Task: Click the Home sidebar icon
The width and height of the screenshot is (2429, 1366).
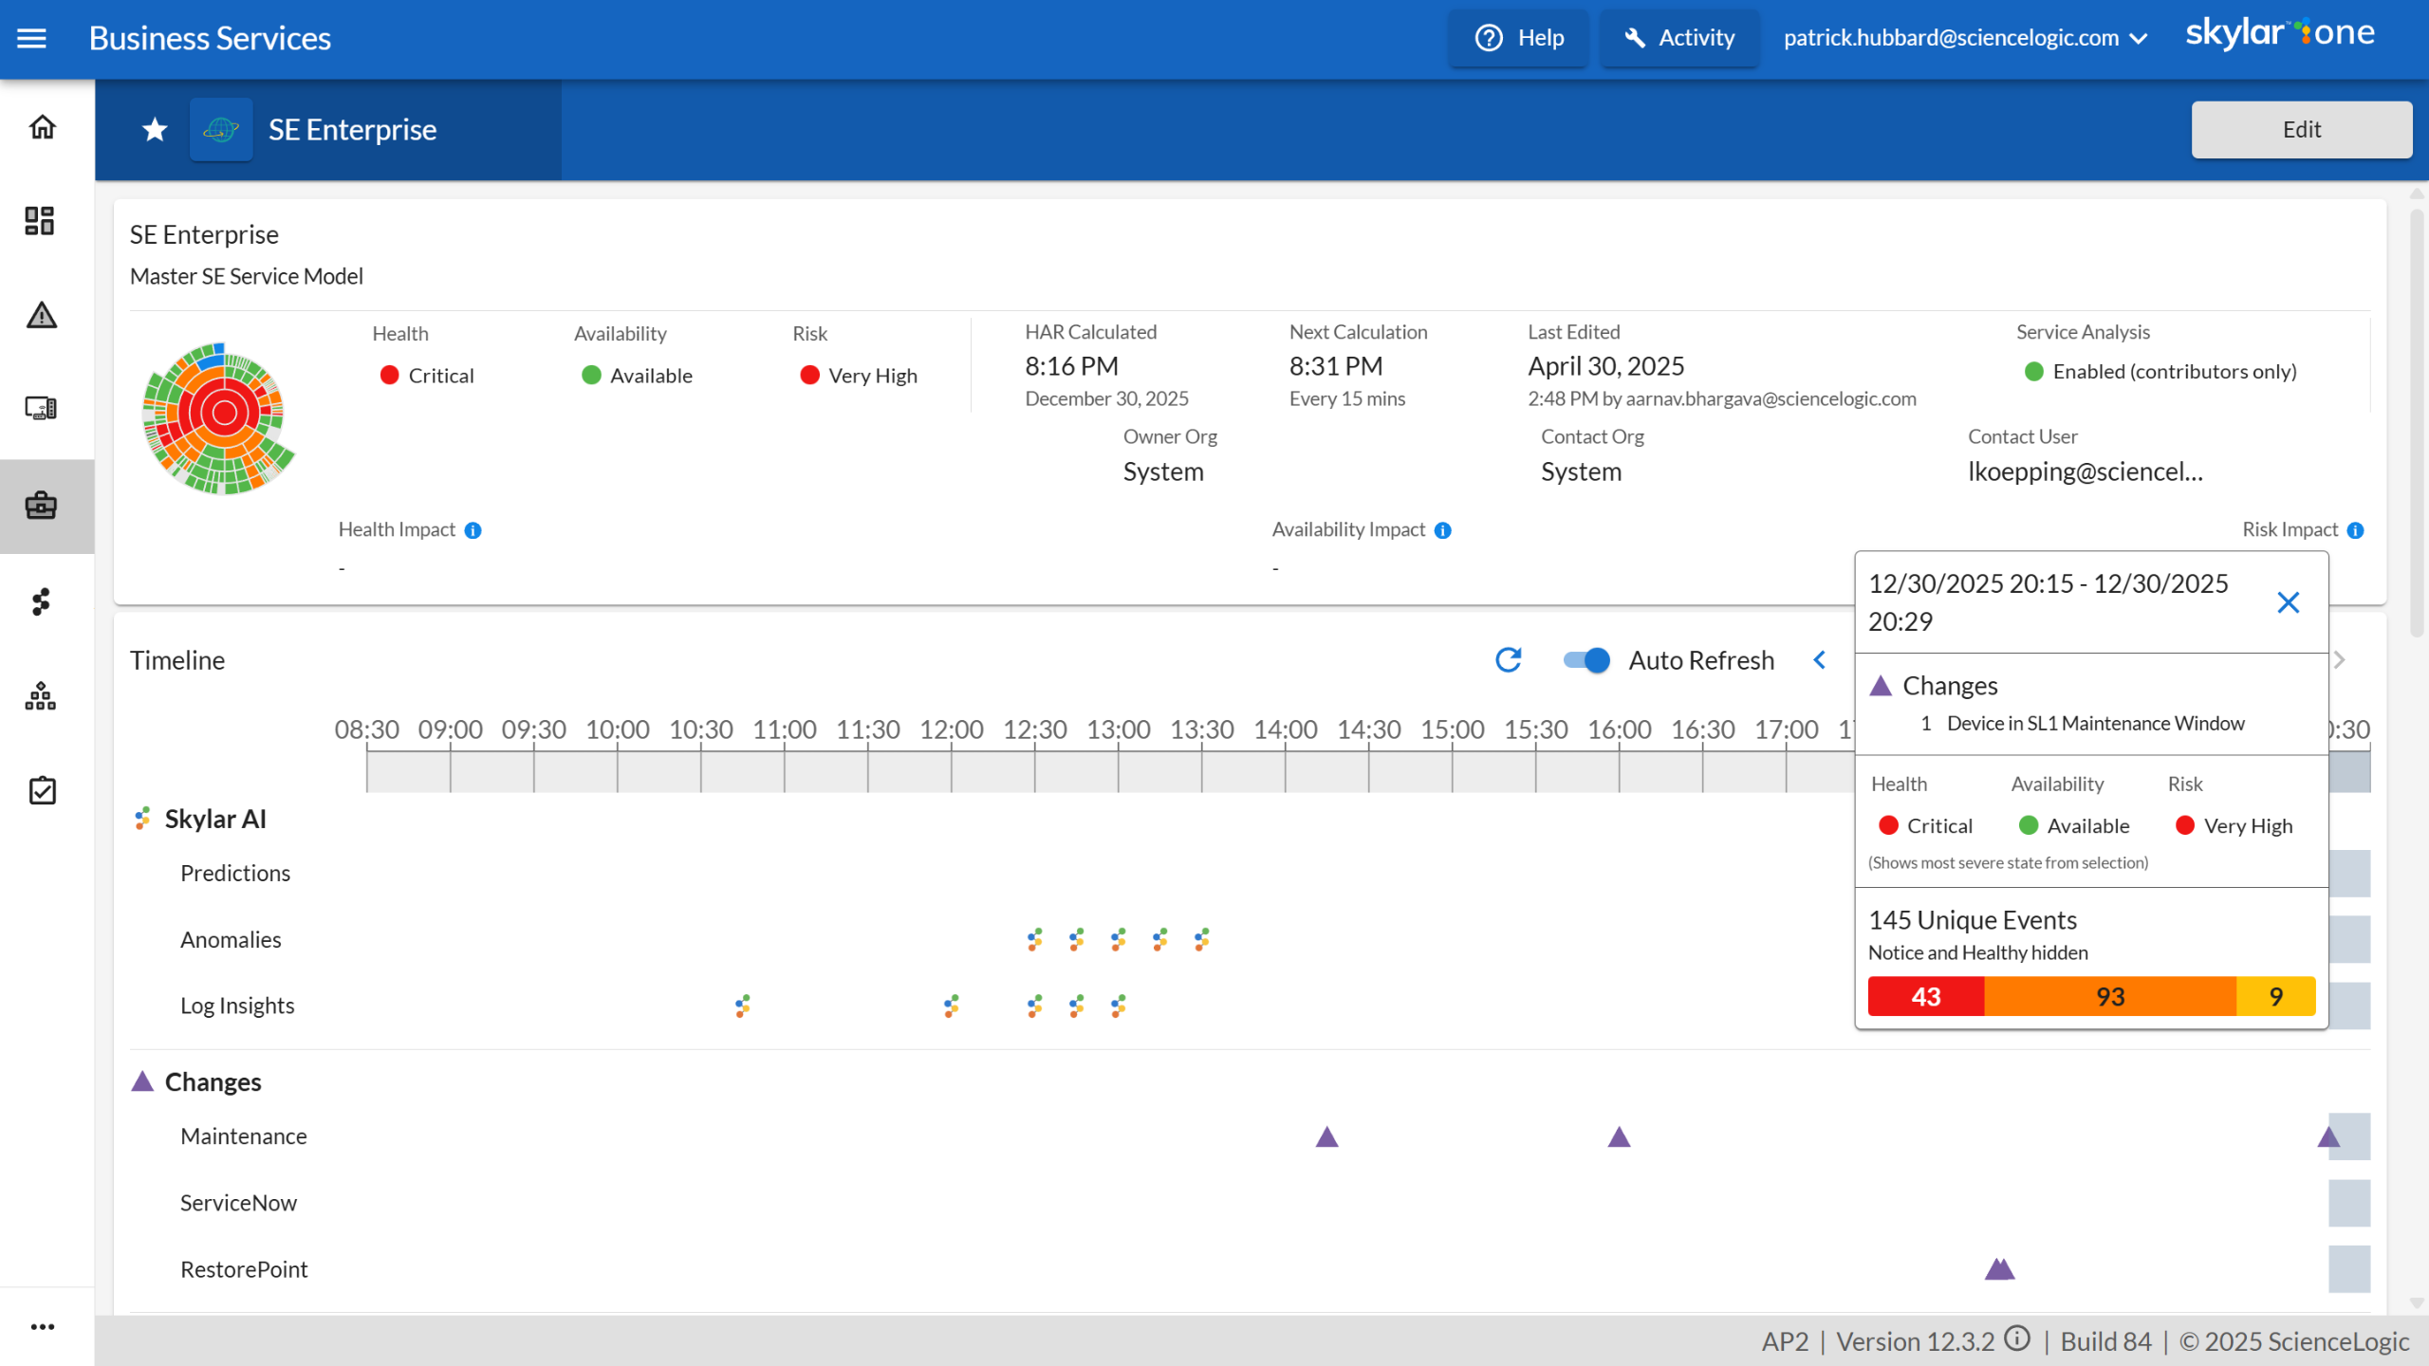Action: 42,126
